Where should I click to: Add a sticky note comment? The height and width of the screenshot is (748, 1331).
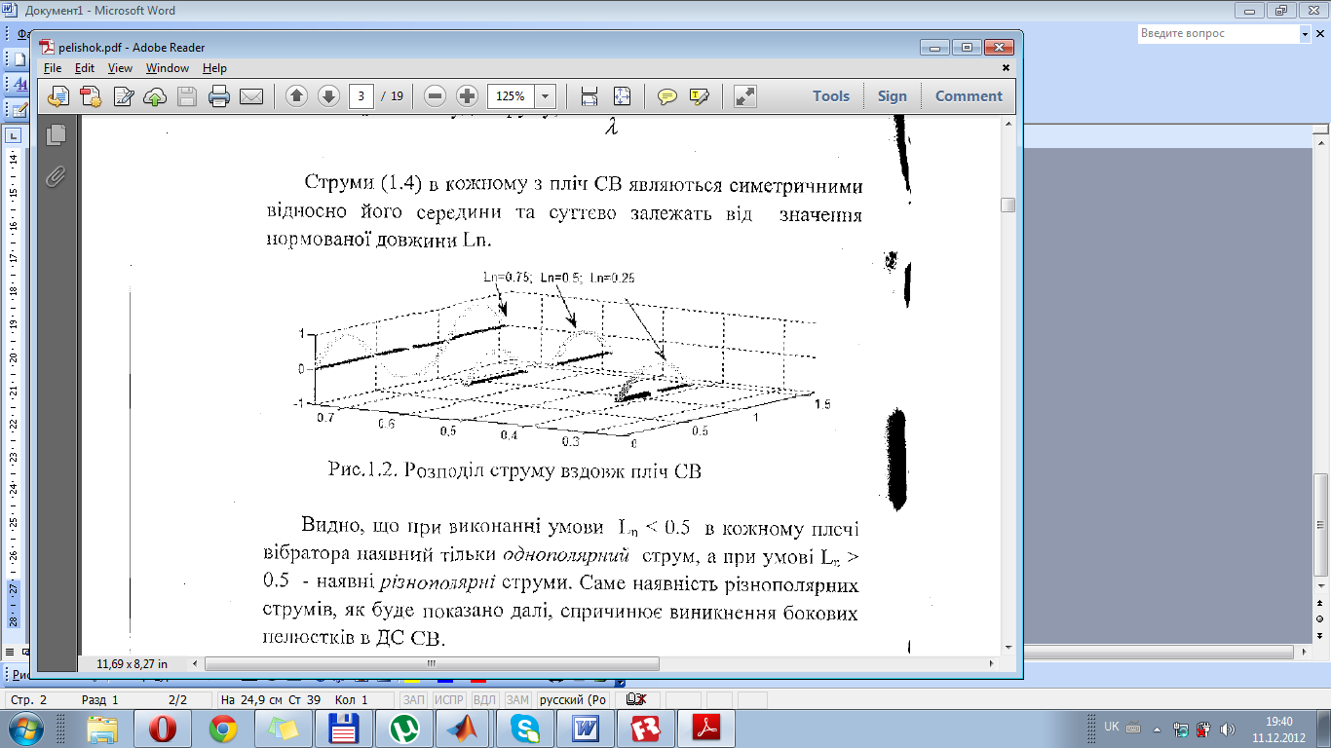[667, 96]
